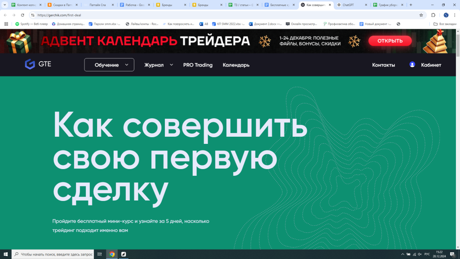Open the КП SMM 2022.xlsx bookmark

228,24
